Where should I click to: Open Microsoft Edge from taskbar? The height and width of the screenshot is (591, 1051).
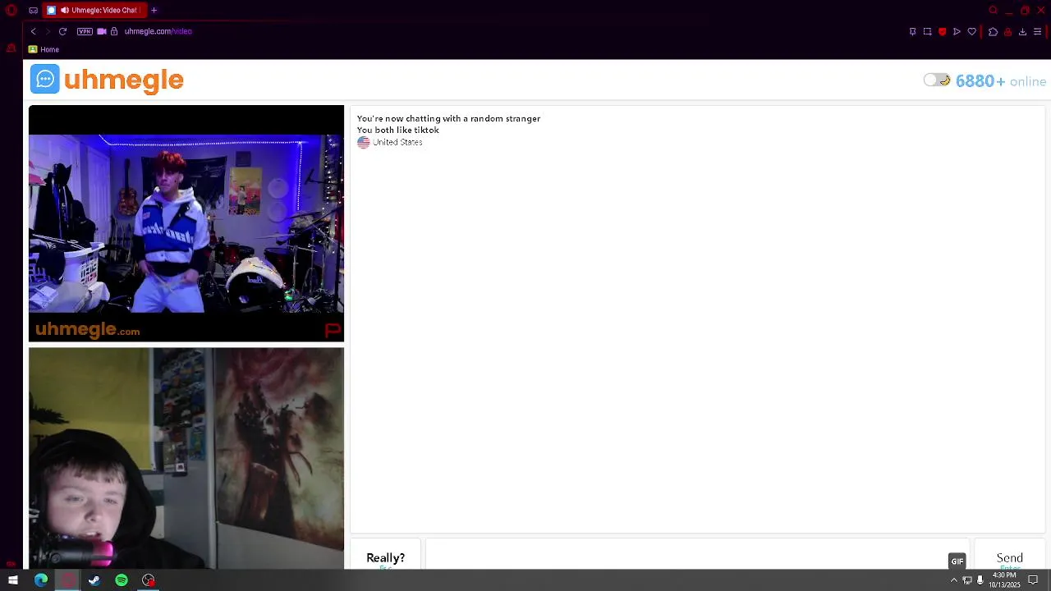click(x=41, y=580)
